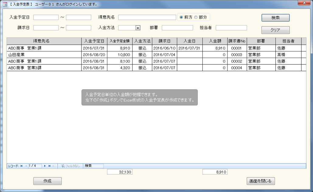The image size is (313, 192).
Task: Click the フィルタなし filter indicator
Action: click(70, 166)
